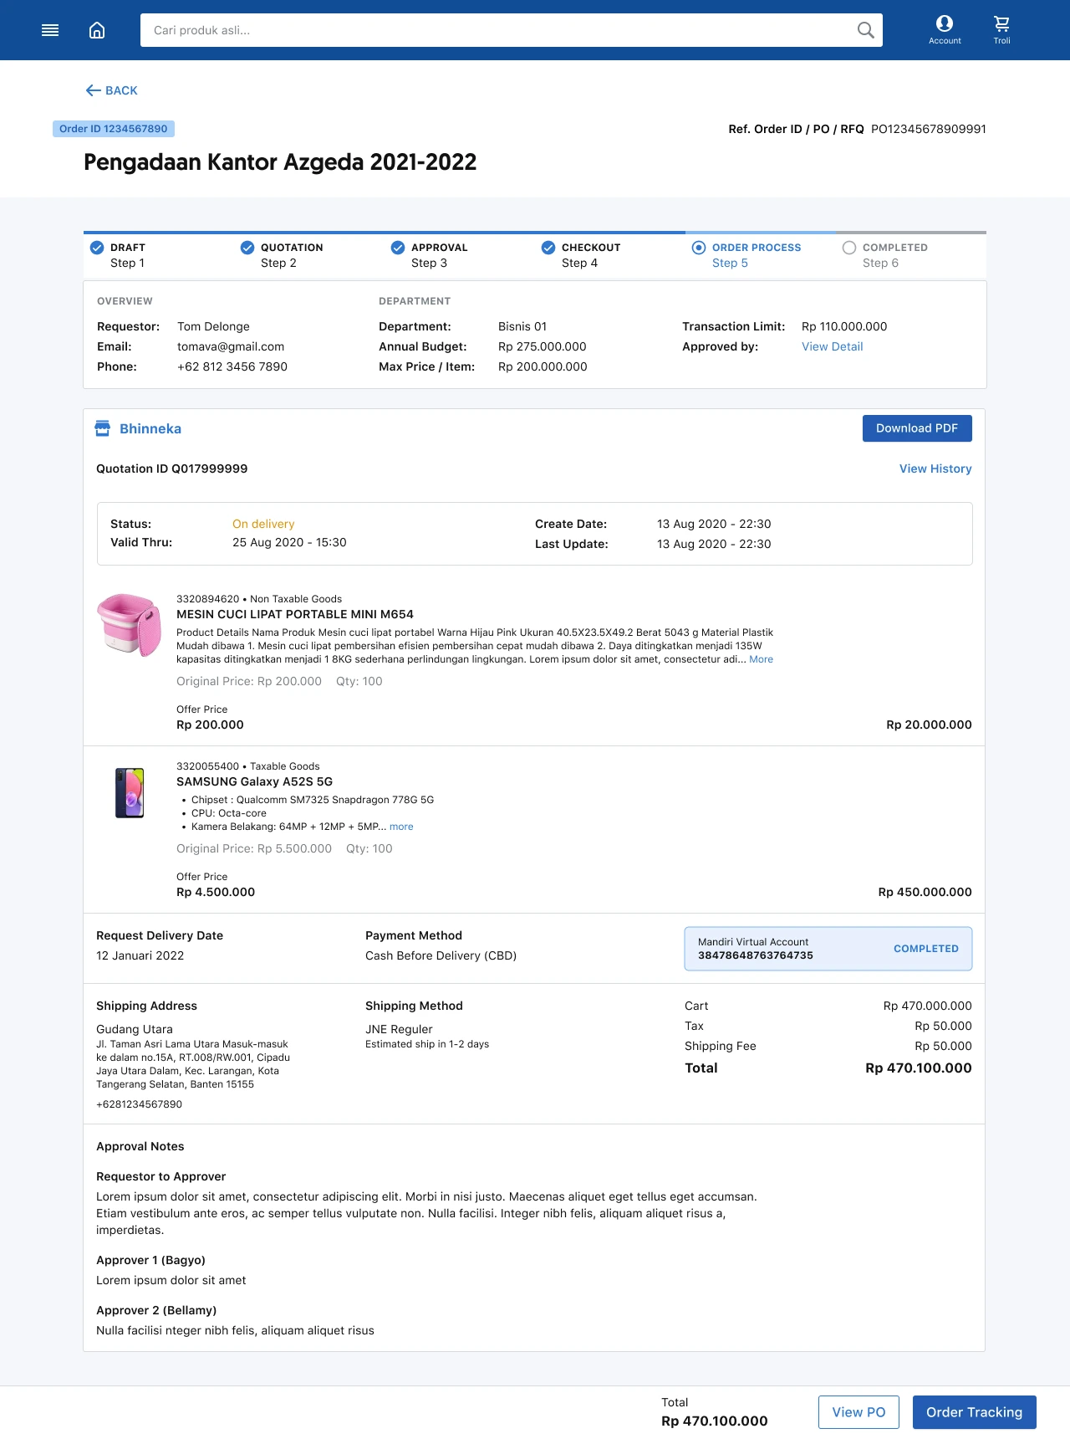Click the Cari produk asli search field
The height and width of the screenshot is (1439, 1070).
pyautogui.click(x=497, y=30)
